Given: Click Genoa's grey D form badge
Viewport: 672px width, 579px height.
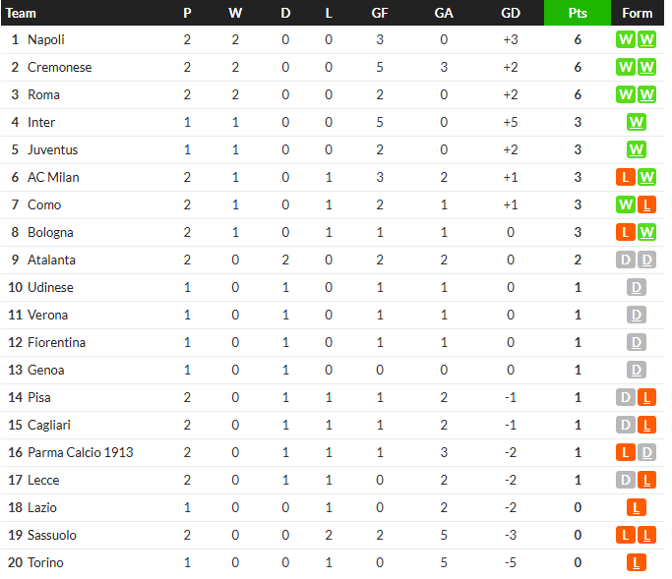Looking at the screenshot, I should [x=636, y=370].
